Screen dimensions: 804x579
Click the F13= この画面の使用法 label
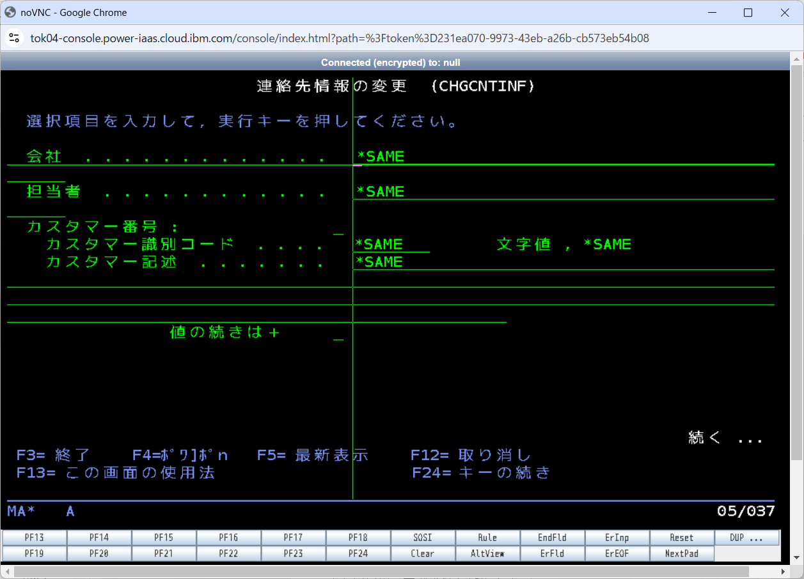coord(115,473)
